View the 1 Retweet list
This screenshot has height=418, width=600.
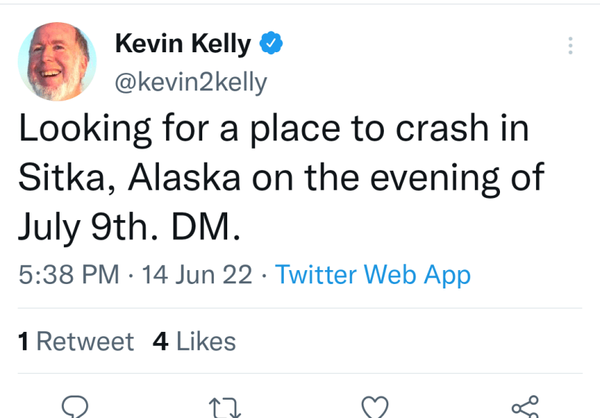click(x=76, y=341)
